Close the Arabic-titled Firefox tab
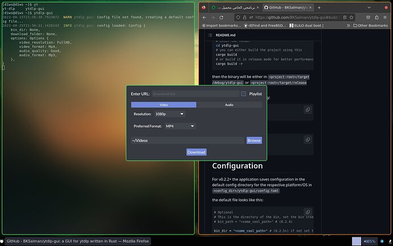 (x=257, y=7)
